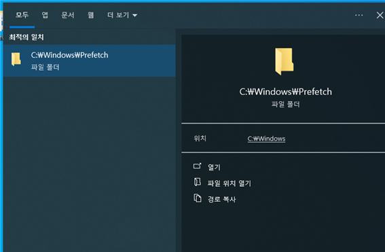Click the C:\Windows\Prefetch title in preview pane
385x252 pixels.
tap(285, 92)
